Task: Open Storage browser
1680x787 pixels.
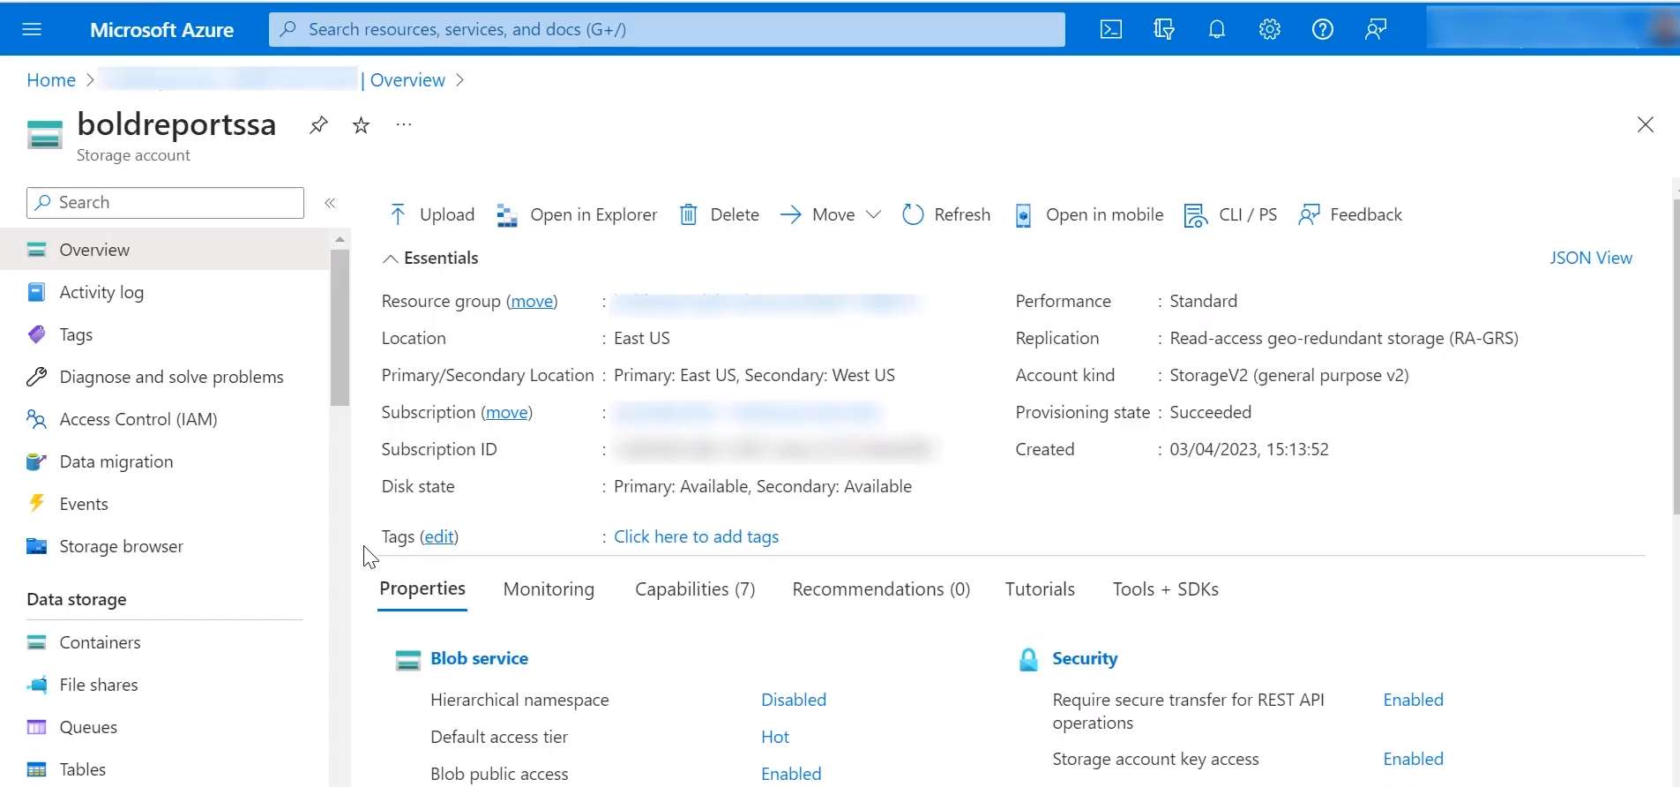Action: (121, 546)
